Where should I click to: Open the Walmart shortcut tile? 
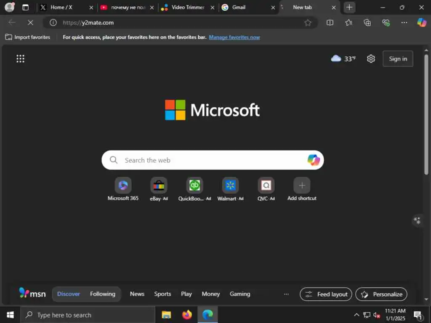click(x=230, y=189)
